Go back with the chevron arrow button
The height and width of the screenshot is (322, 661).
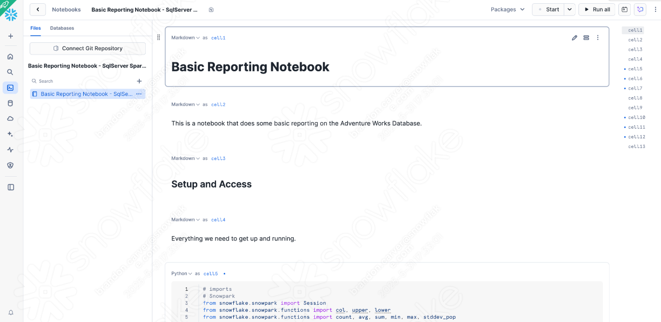coord(37,10)
